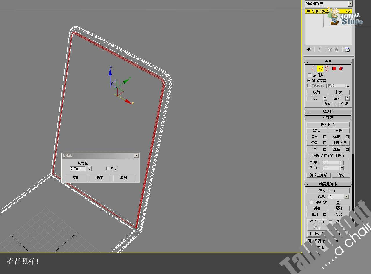This screenshot has height=274, width=371.
Task: Click the 分割 button beside 移除
Action: click(339, 131)
